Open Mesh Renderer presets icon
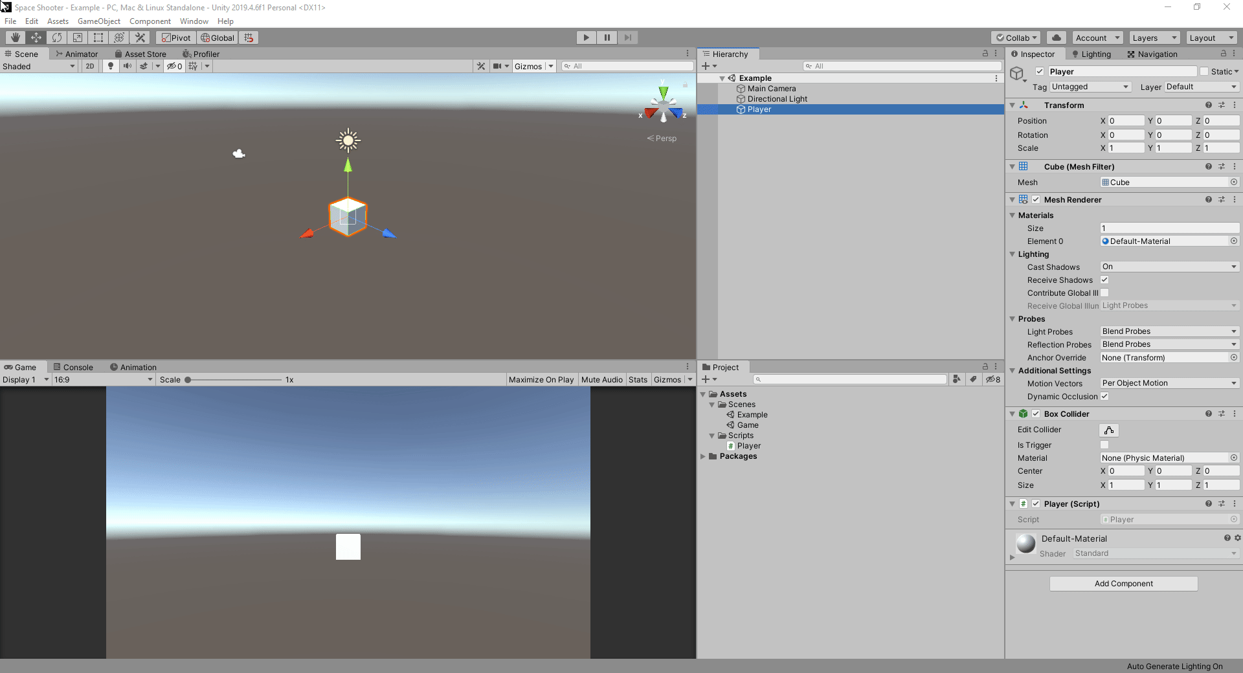1243x673 pixels. [x=1222, y=199]
